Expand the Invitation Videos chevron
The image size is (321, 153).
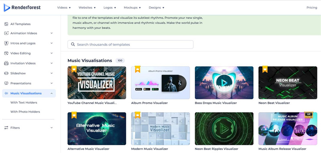click(x=52, y=63)
